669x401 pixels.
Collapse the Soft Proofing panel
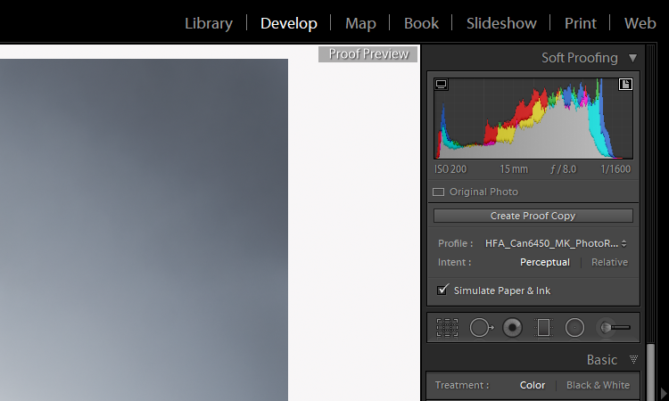click(x=633, y=58)
